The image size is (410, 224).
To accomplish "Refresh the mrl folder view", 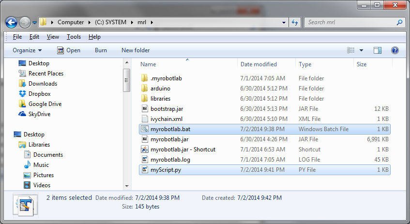I will coord(295,22).
